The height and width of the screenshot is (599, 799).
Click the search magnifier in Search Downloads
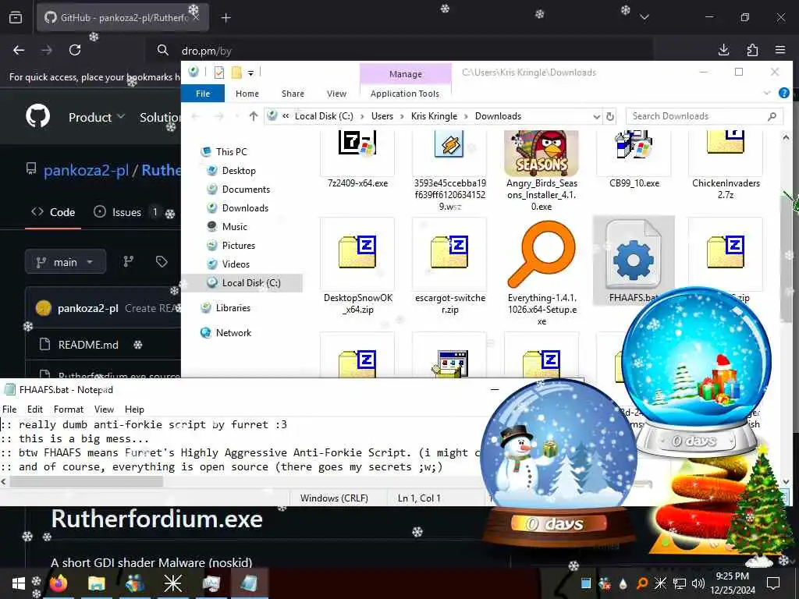tap(772, 117)
